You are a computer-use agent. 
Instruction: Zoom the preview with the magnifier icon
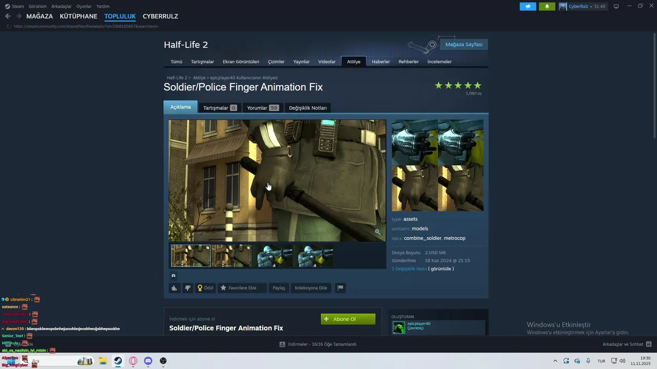click(x=378, y=232)
